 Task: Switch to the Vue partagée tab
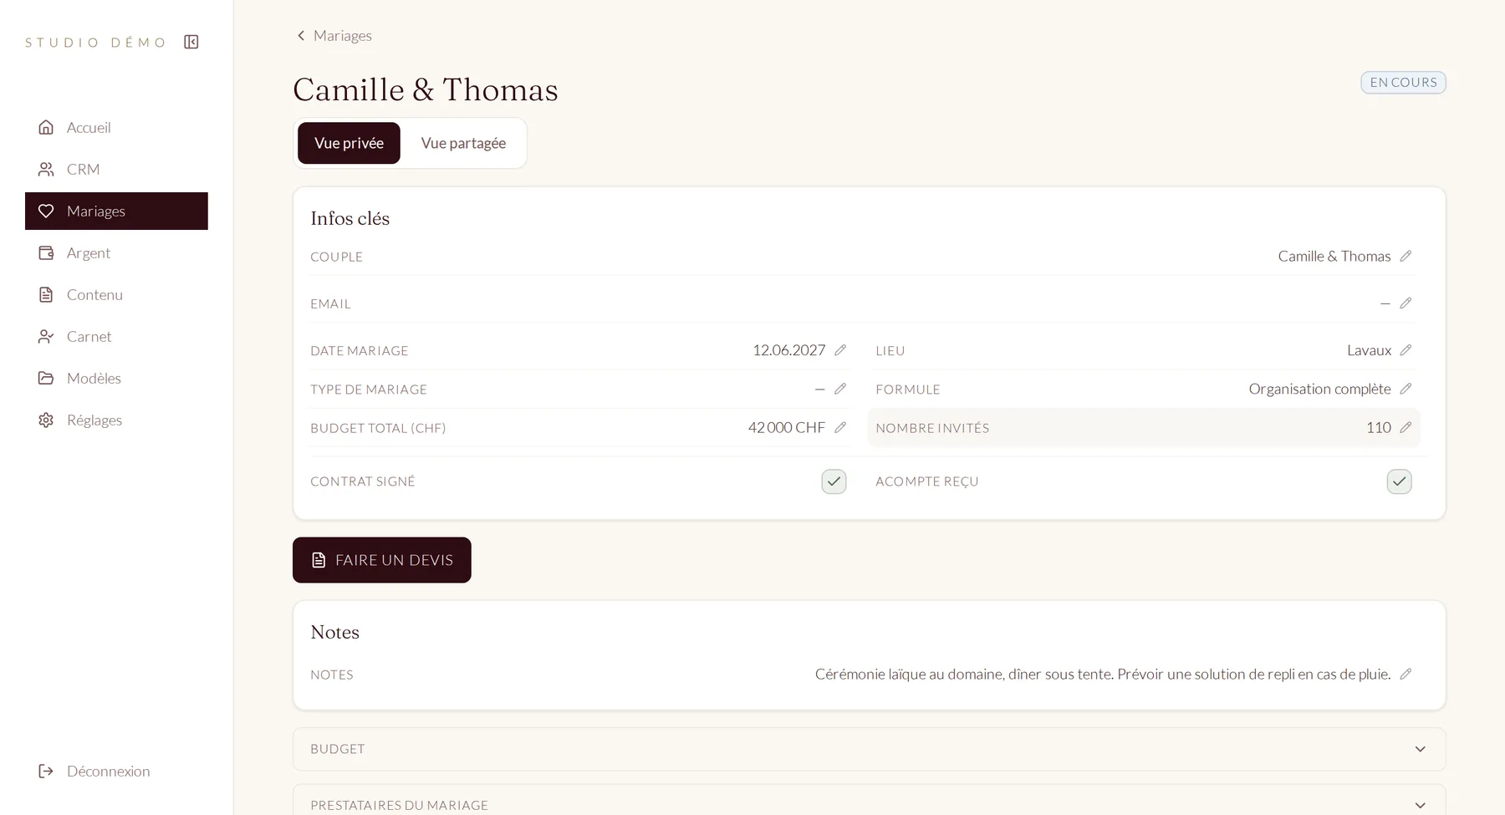(x=463, y=143)
